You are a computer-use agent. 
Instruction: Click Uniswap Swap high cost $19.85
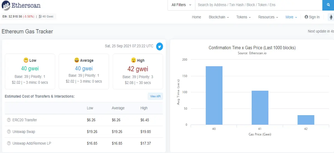[146, 132]
